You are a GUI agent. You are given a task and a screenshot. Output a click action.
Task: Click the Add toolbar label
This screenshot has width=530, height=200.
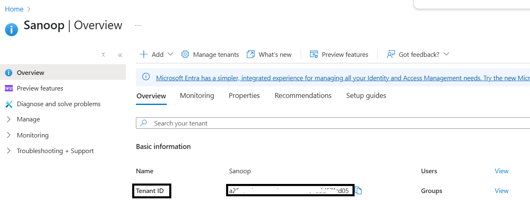pyautogui.click(x=158, y=54)
